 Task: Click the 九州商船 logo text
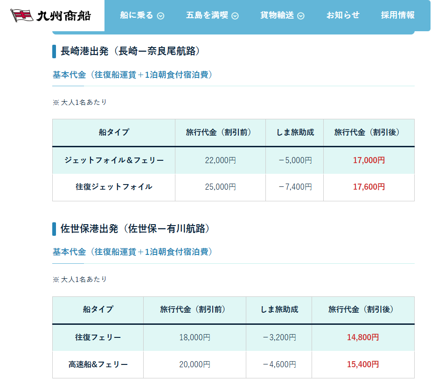tap(63, 16)
